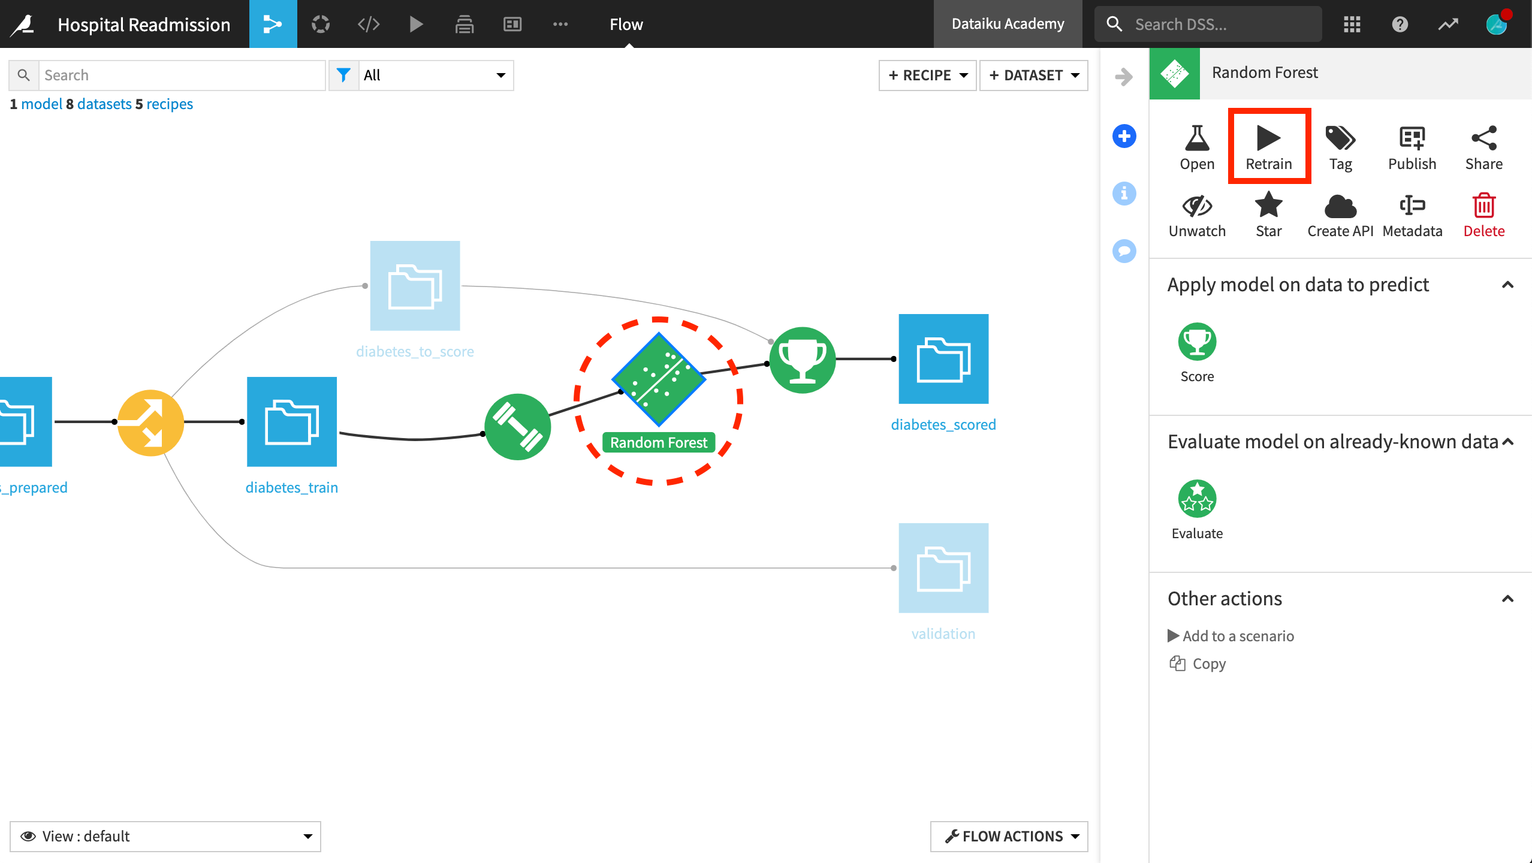Screen dimensions: 1532x863
Task: Click the diabetes_scored label text
Action: click(x=943, y=424)
